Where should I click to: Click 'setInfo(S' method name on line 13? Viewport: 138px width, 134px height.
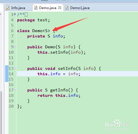[x=69, y=69]
